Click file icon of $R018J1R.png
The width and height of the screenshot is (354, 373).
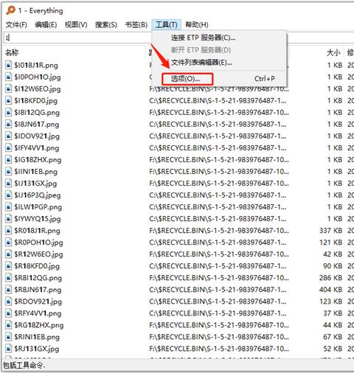click(x=9, y=230)
